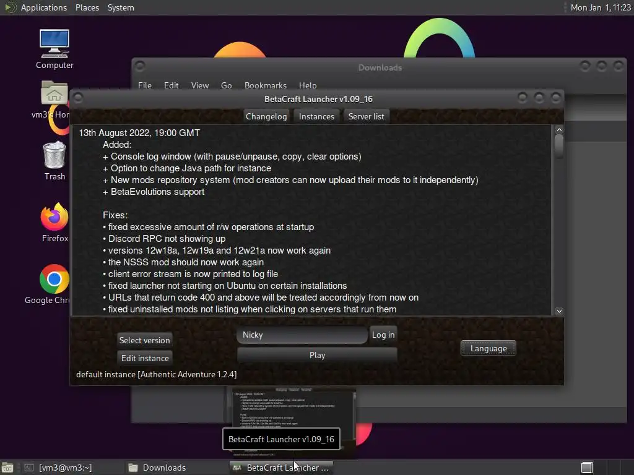Click '13th August 2022, 19:00 GMT' text
Image resolution: width=634 pixels, height=475 pixels.
(139, 133)
